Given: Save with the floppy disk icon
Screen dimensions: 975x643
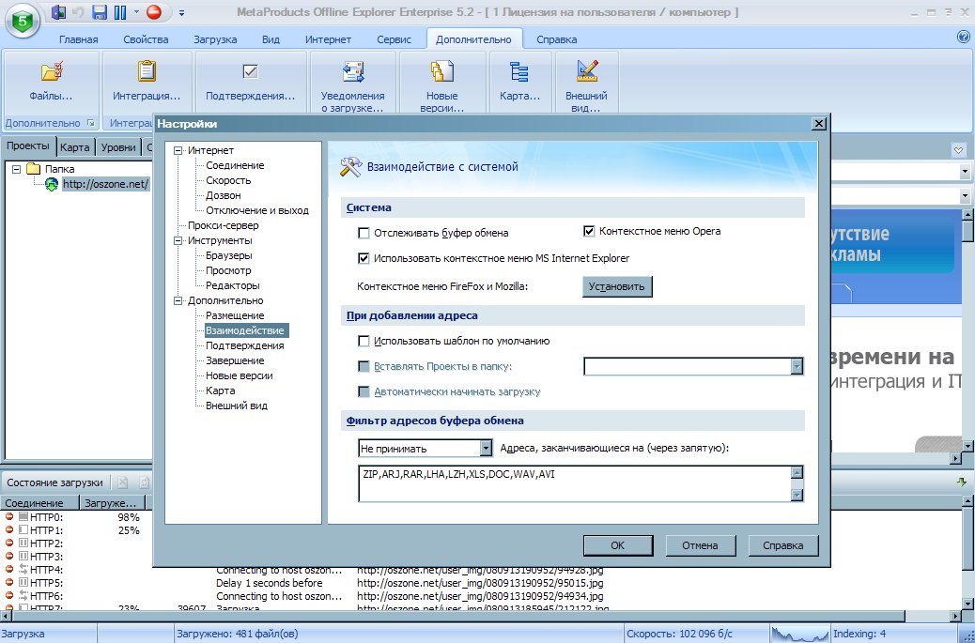Looking at the screenshot, I should pos(99,12).
